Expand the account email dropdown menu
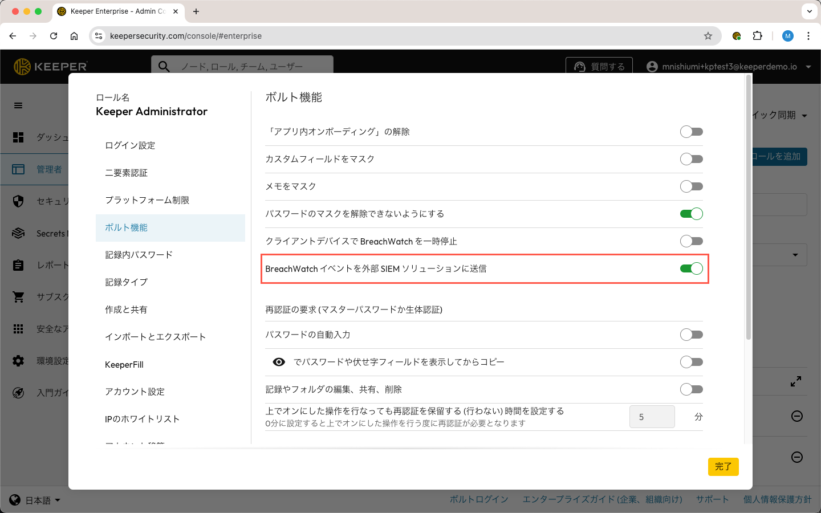The image size is (821, 513). [808, 67]
